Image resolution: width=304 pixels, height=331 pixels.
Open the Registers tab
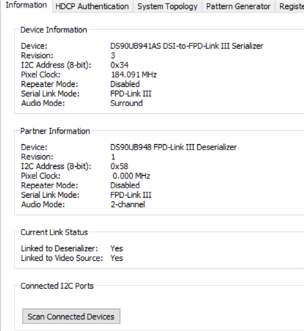[290, 6]
